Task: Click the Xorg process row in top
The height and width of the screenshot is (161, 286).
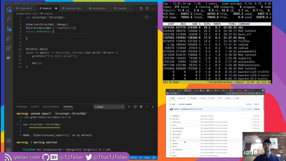Action: (217, 38)
